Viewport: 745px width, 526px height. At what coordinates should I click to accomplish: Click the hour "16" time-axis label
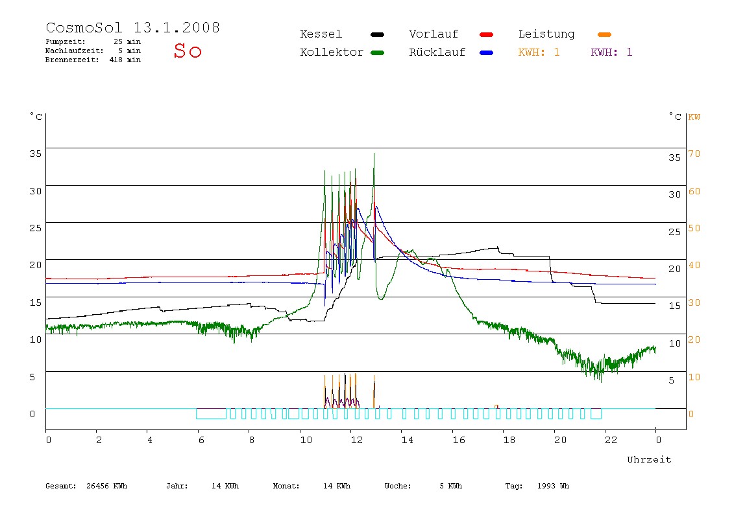[x=459, y=440]
